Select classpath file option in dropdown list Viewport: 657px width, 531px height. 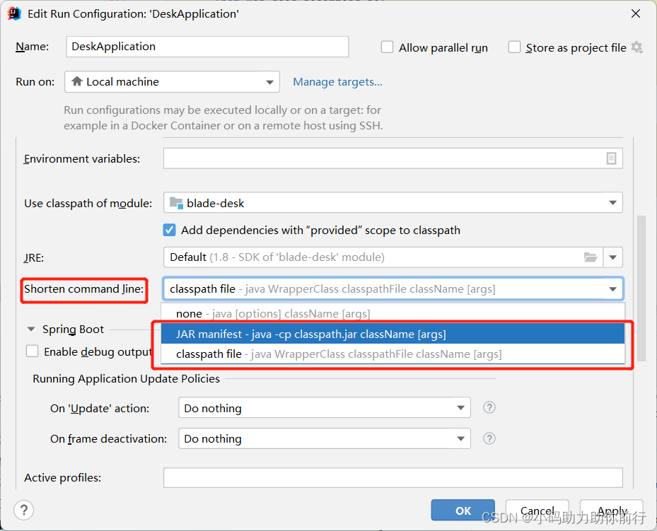point(393,354)
